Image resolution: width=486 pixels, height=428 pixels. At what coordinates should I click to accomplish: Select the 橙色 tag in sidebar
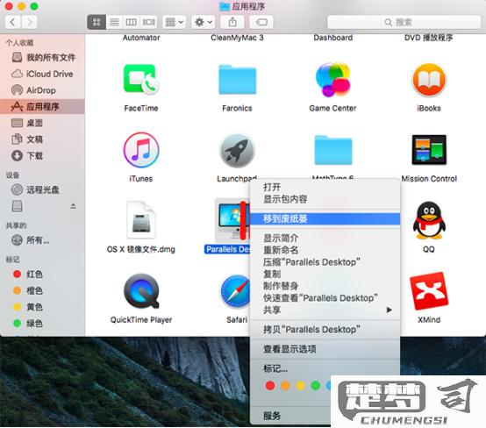[42, 290]
